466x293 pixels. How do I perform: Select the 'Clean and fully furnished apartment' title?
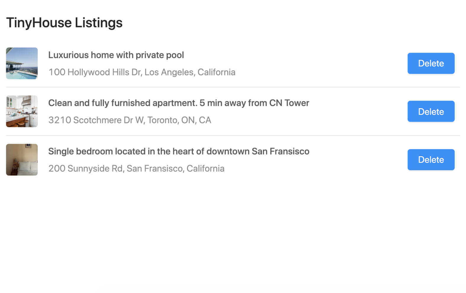click(179, 103)
